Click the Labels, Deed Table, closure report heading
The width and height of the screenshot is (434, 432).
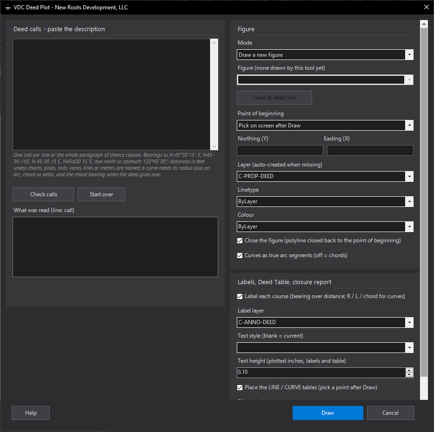click(x=284, y=282)
